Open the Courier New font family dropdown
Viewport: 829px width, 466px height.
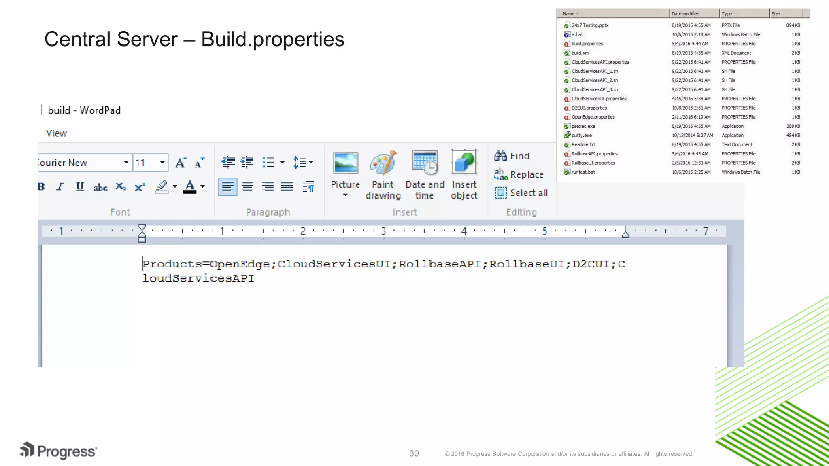click(126, 163)
